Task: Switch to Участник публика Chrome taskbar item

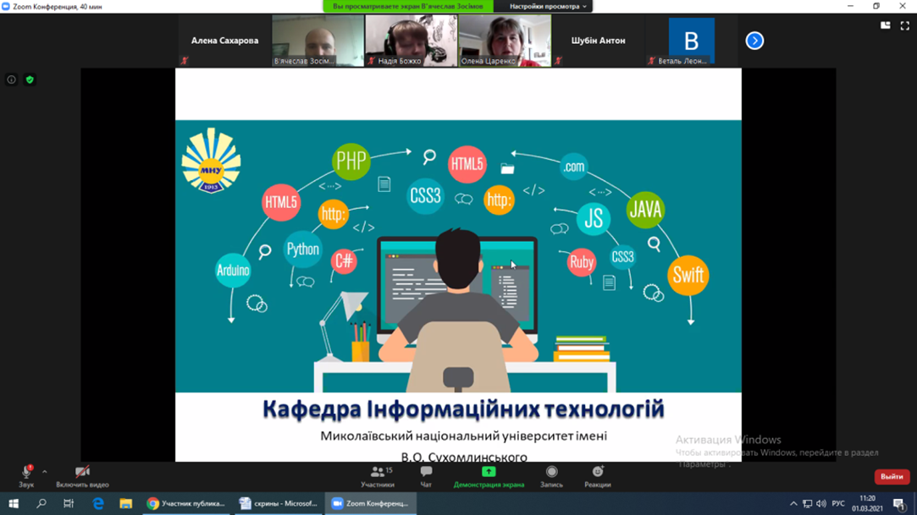Action: click(x=185, y=503)
